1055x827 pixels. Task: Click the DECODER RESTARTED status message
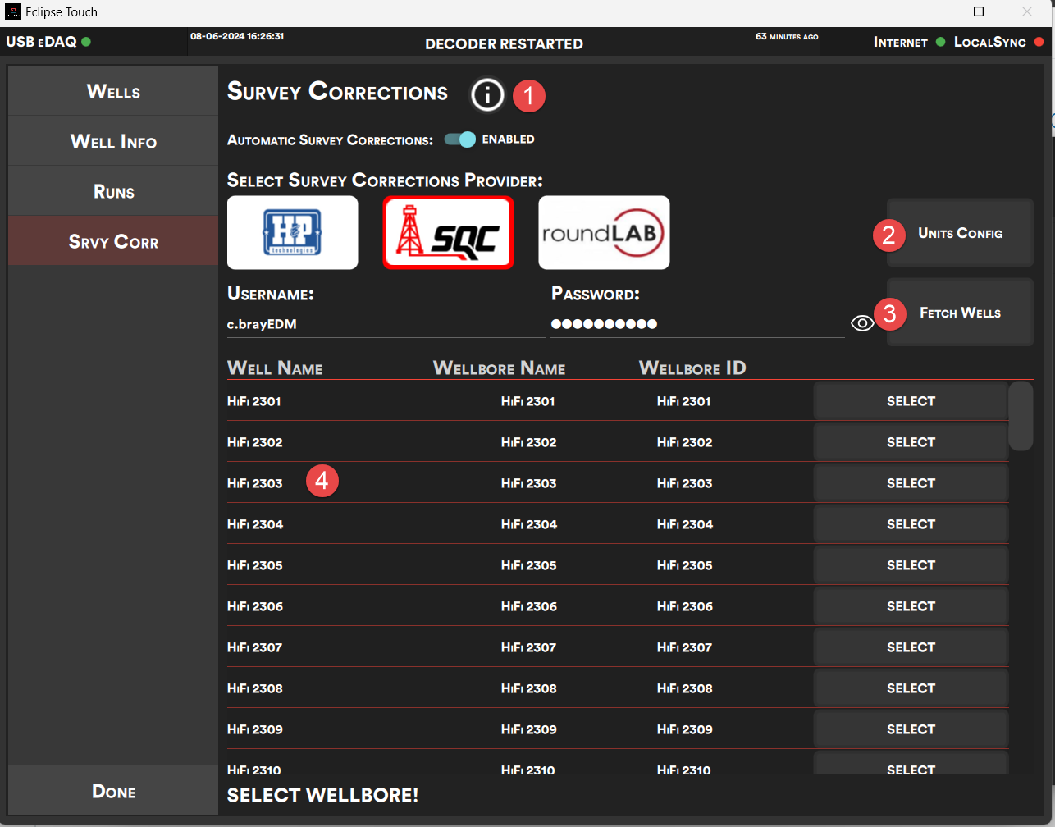(x=504, y=44)
